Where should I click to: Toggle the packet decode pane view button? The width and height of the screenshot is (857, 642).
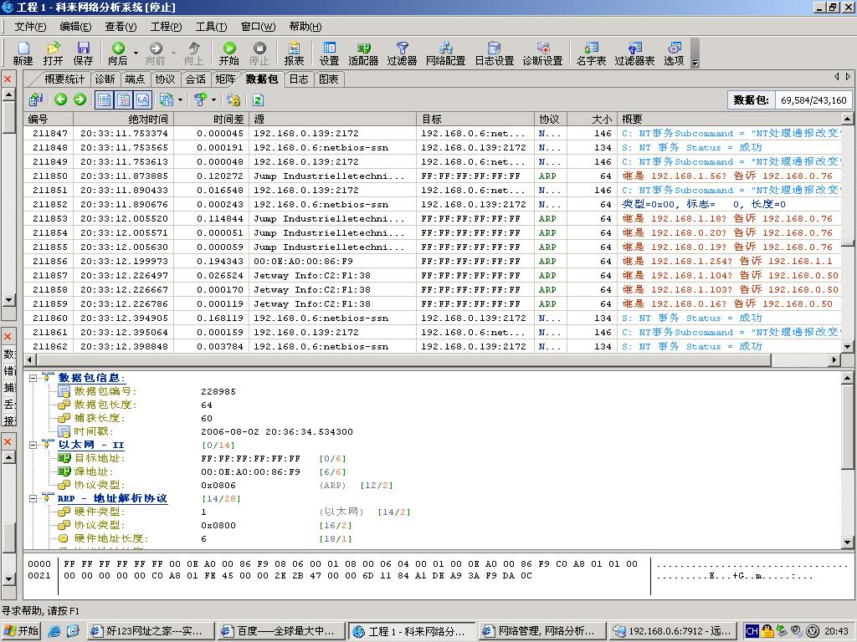(123, 99)
